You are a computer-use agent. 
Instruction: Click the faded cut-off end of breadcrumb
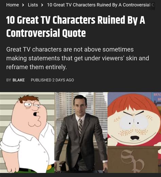(x=153, y=5)
